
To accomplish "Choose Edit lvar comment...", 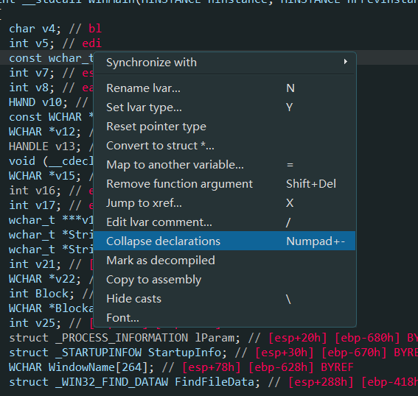I will [x=225, y=222].
